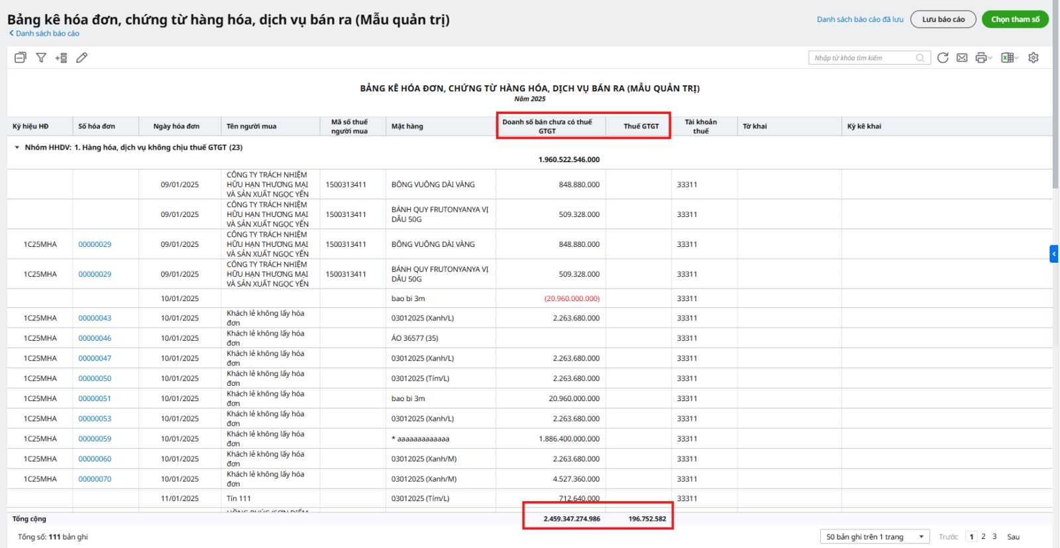
Task: Open invoice number 00000043 link
Action: point(95,318)
